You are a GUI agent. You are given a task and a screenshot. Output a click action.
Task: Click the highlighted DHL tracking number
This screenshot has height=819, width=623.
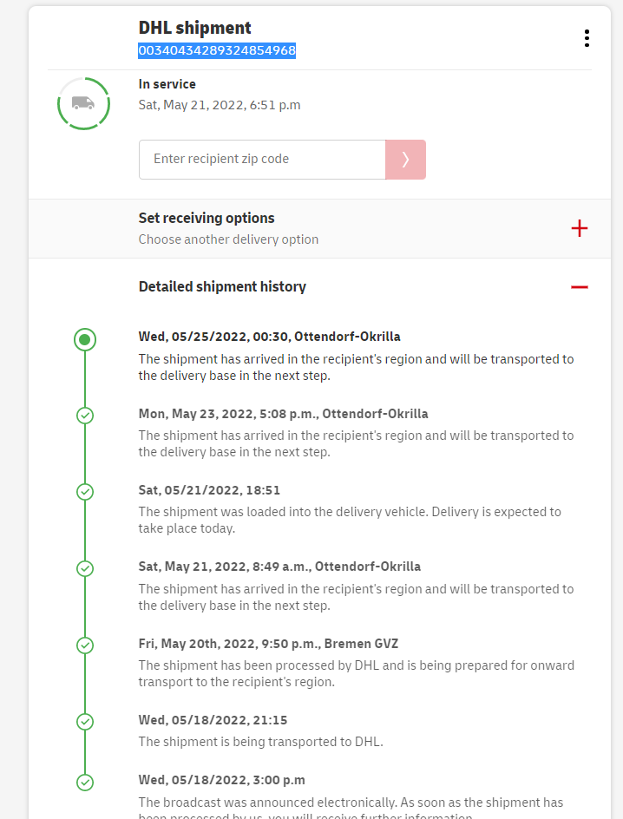coord(217,51)
